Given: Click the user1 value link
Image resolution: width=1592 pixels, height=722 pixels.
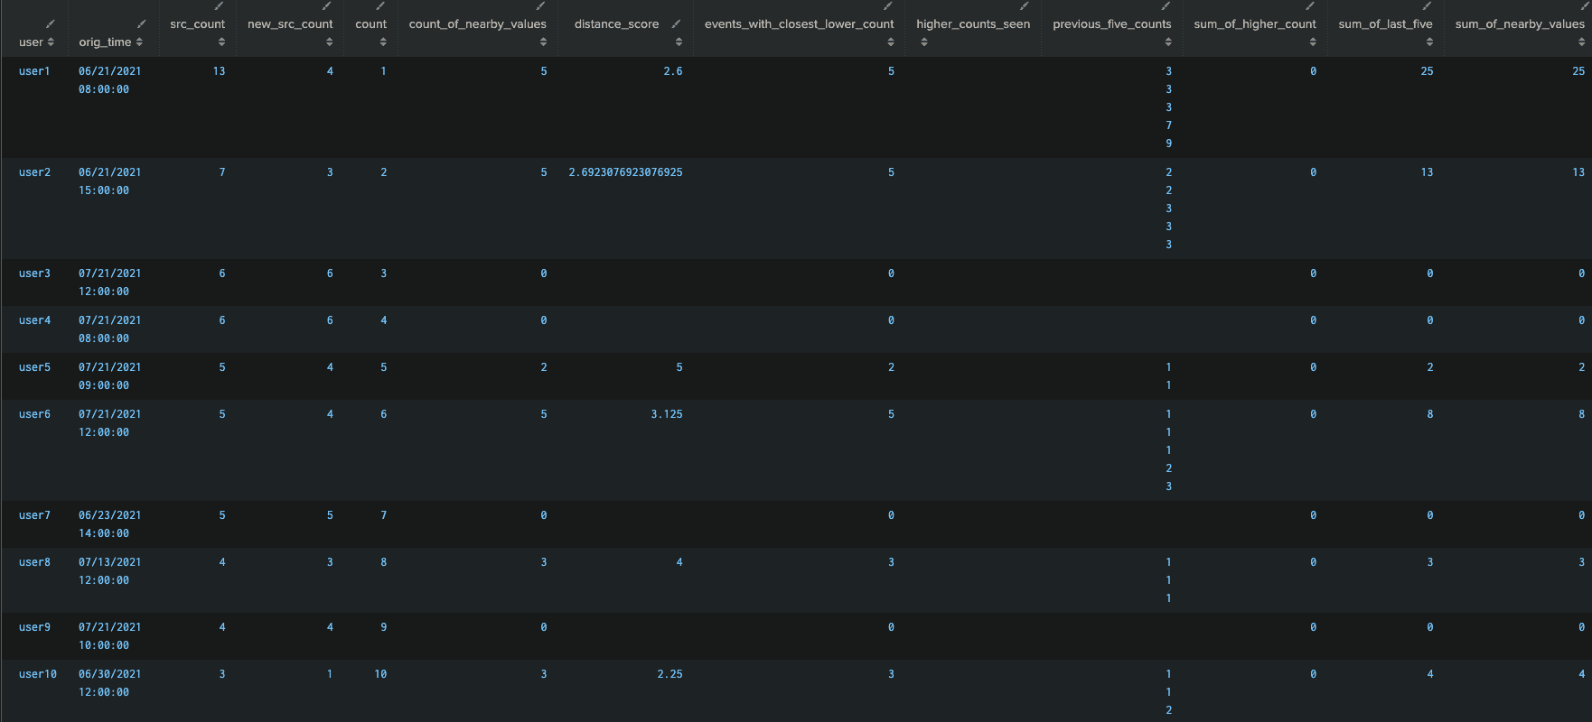Looking at the screenshot, I should (34, 71).
